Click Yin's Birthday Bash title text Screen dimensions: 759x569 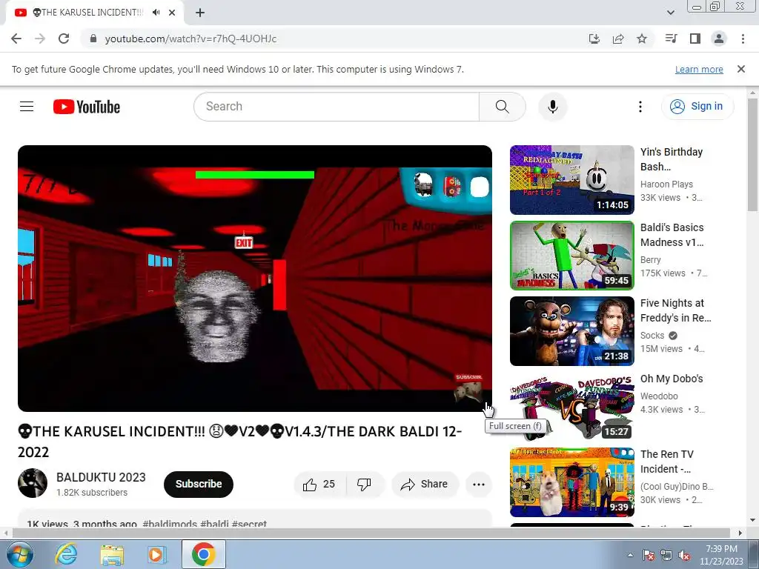[672, 159]
